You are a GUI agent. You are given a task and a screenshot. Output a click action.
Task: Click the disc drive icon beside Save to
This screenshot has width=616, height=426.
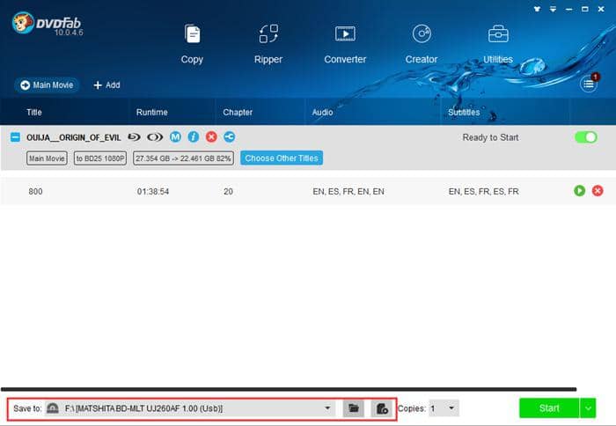click(52, 408)
